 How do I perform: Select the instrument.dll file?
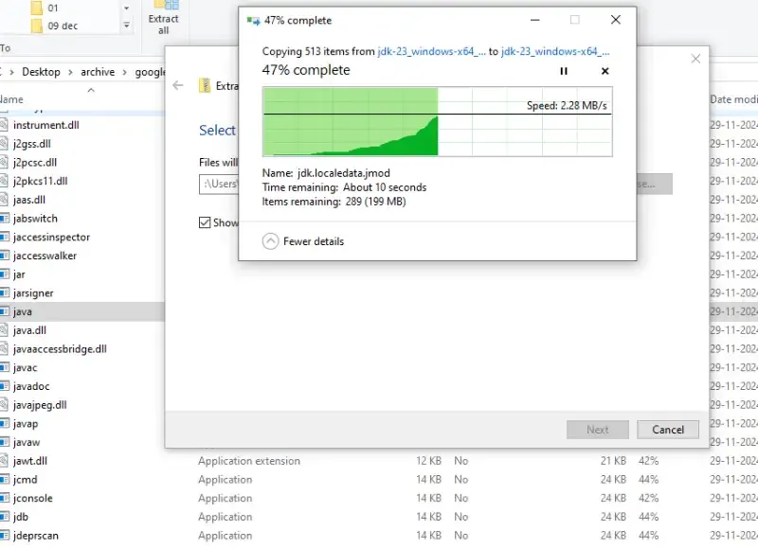pos(45,125)
